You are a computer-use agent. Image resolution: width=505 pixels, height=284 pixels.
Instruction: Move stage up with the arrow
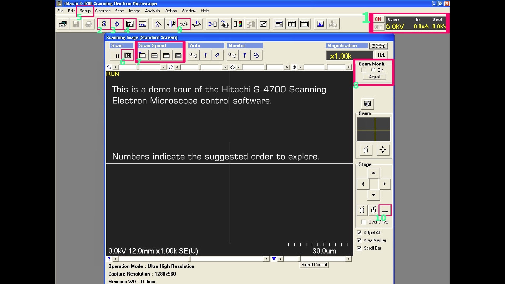click(x=373, y=173)
